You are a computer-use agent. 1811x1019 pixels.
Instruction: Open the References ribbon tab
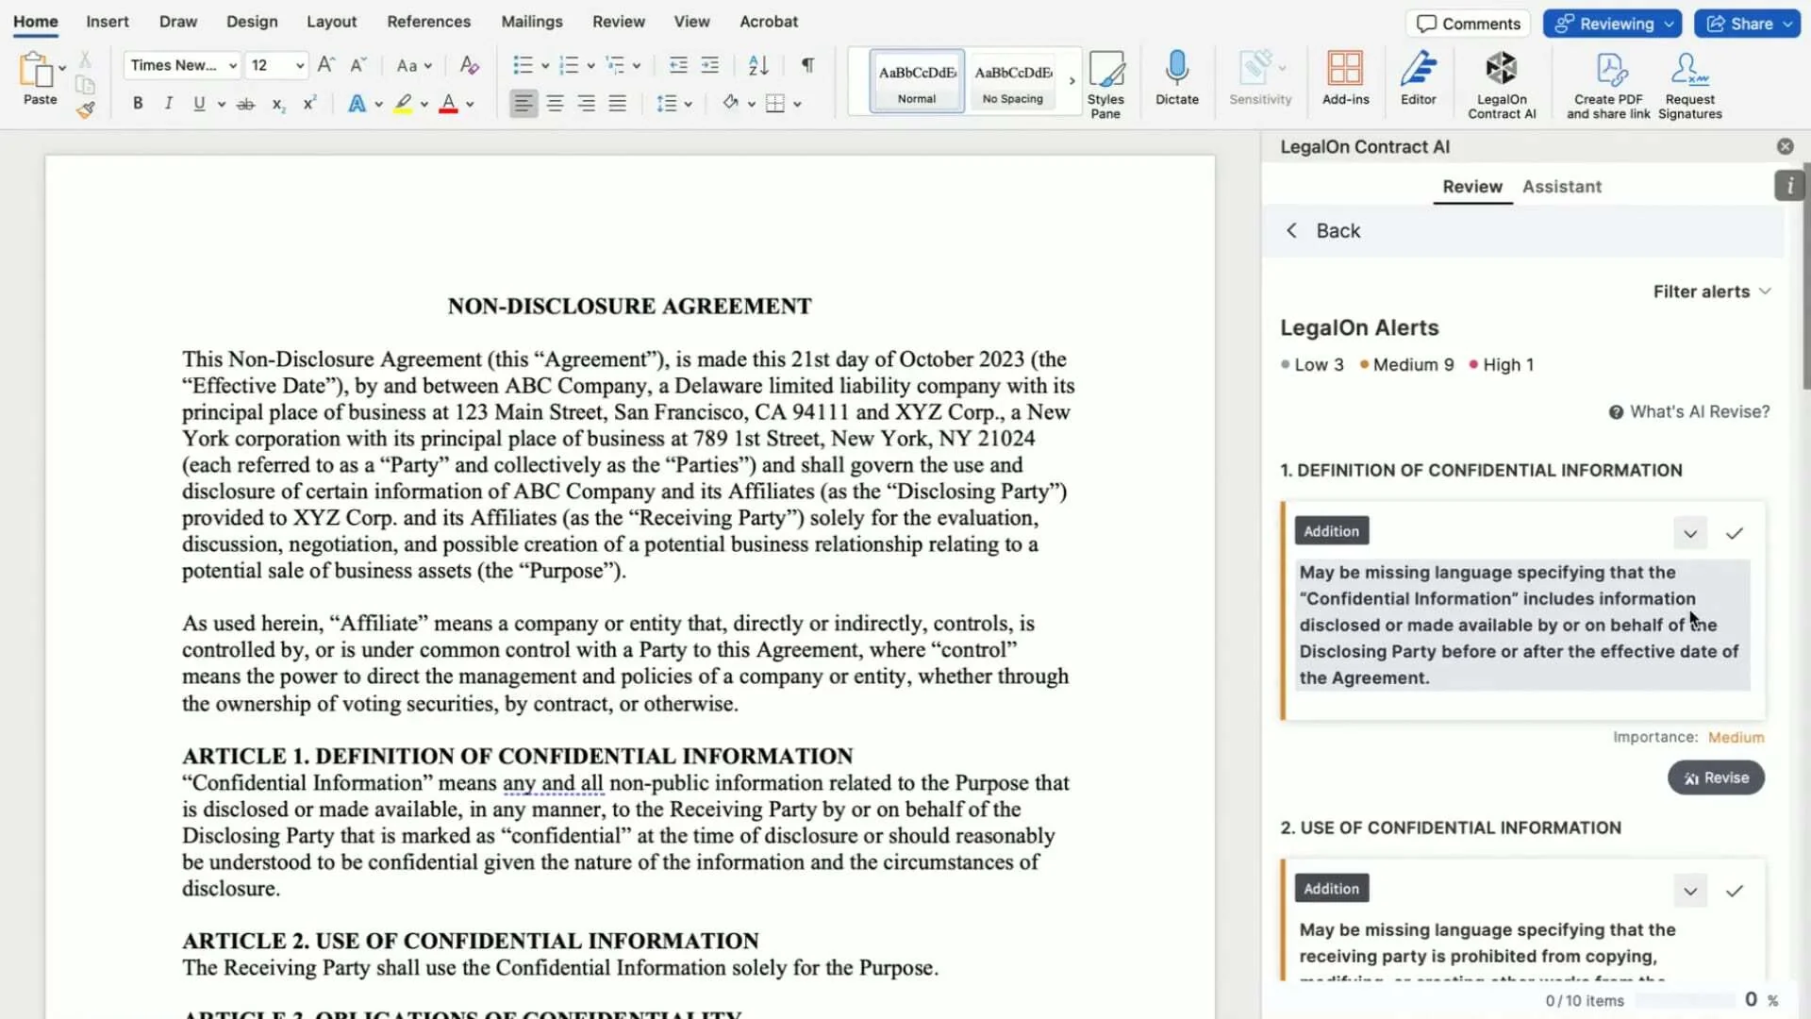tap(428, 21)
